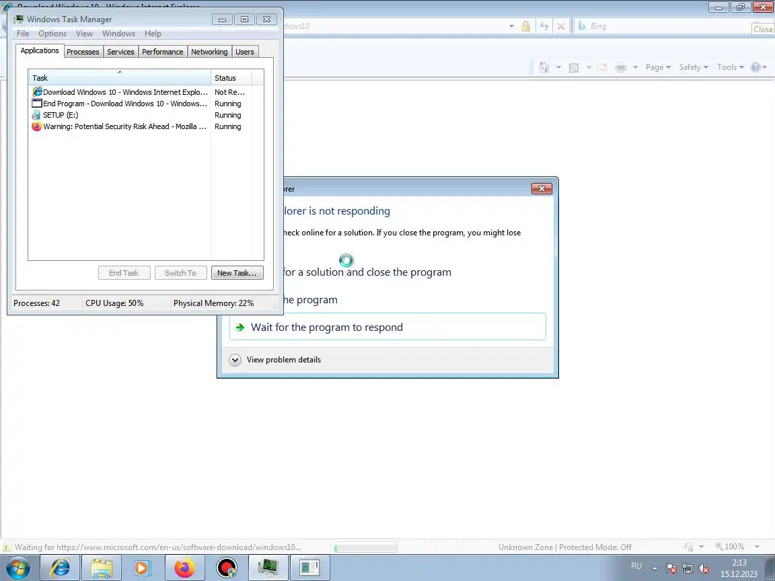This screenshot has width=775, height=581.
Task: Open the Print dropdown arrow
Action: (635, 67)
